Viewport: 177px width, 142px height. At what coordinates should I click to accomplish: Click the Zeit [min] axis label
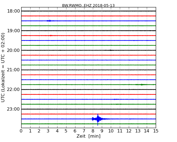click(x=88, y=136)
